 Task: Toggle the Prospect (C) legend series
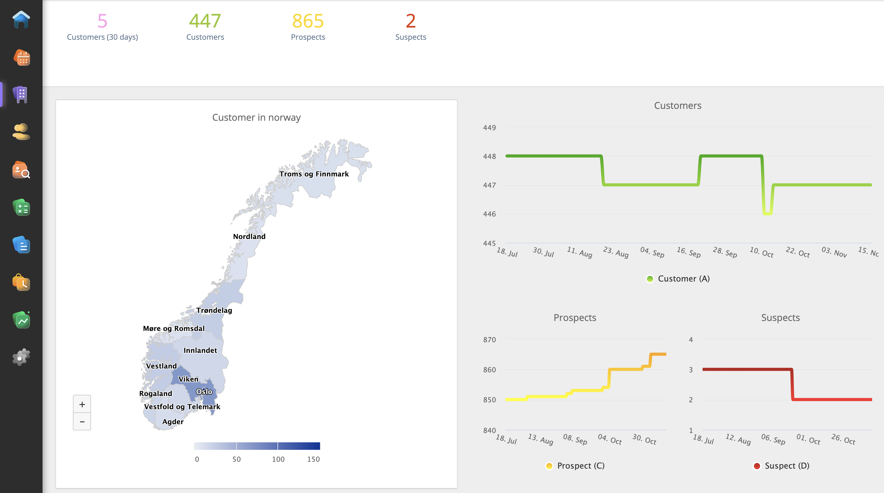tap(575, 465)
